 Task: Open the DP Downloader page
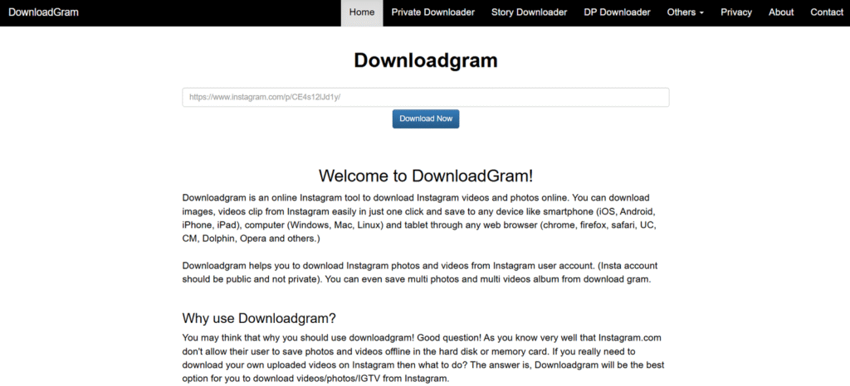[x=617, y=12]
